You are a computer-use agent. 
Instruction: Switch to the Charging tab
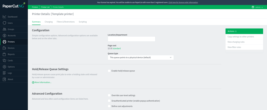point(48,22)
